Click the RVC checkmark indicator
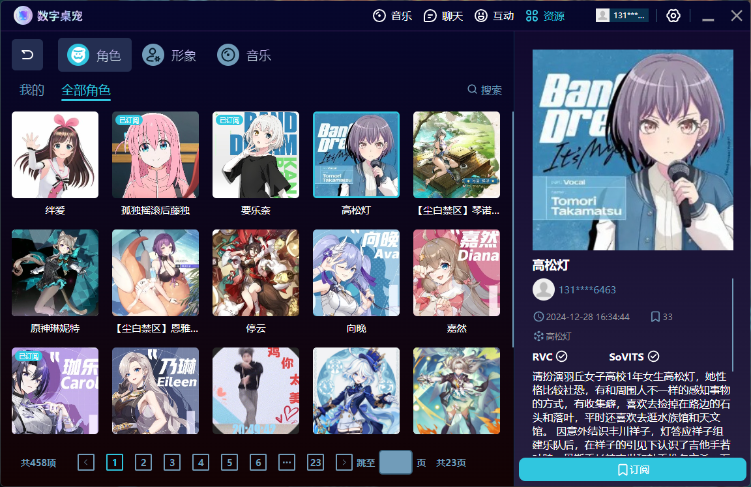The image size is (751, 487). pyautogui.click(x=562, y=357)
